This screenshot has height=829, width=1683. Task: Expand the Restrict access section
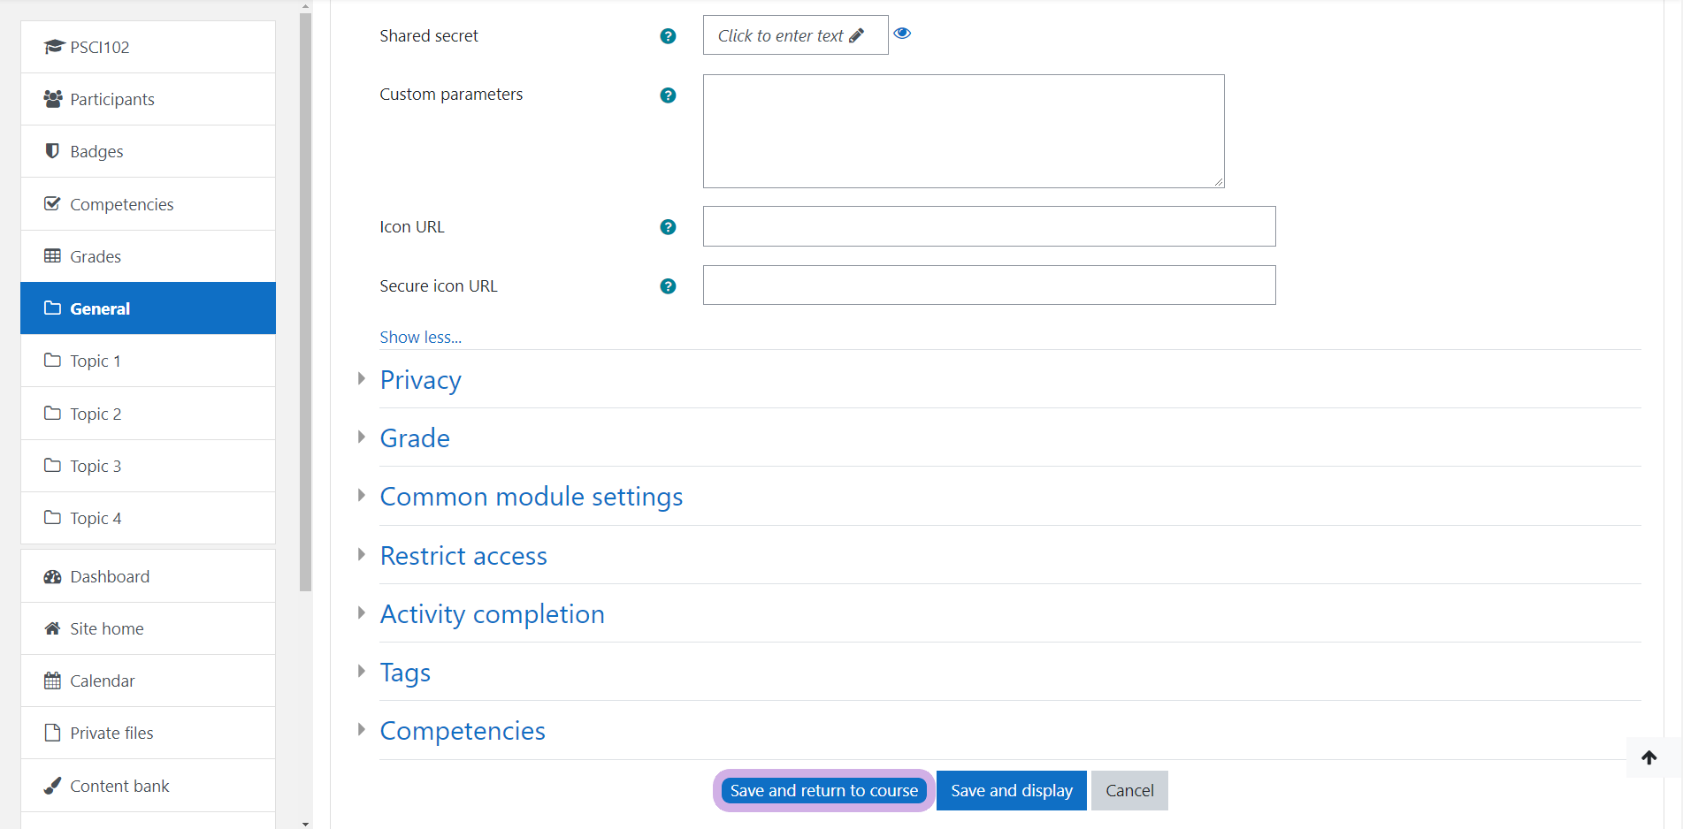(463, 556)
